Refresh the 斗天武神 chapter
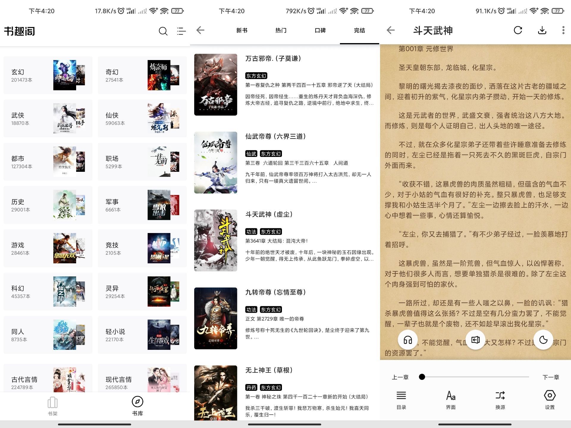This screenshot has height=428, width=571. point(518,30)
